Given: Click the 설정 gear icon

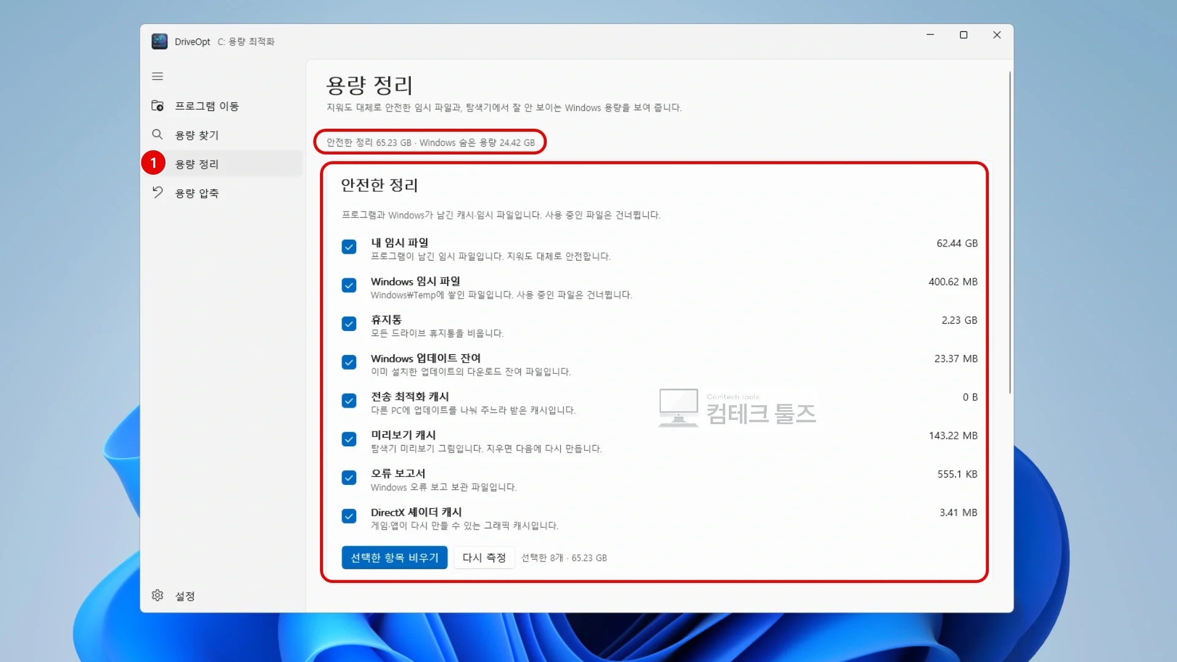Looking at the screenshot, I should (158, 595).
